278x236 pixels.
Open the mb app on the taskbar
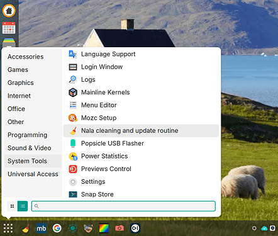(42, 228)
